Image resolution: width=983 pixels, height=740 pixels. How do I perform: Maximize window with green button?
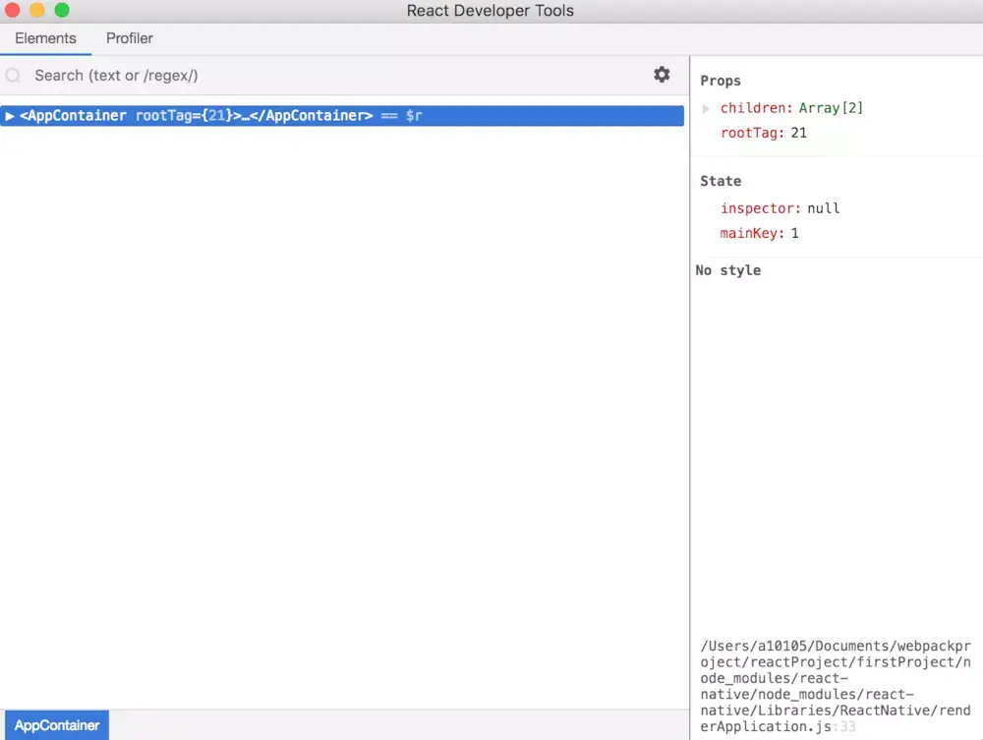click(62, 10)
